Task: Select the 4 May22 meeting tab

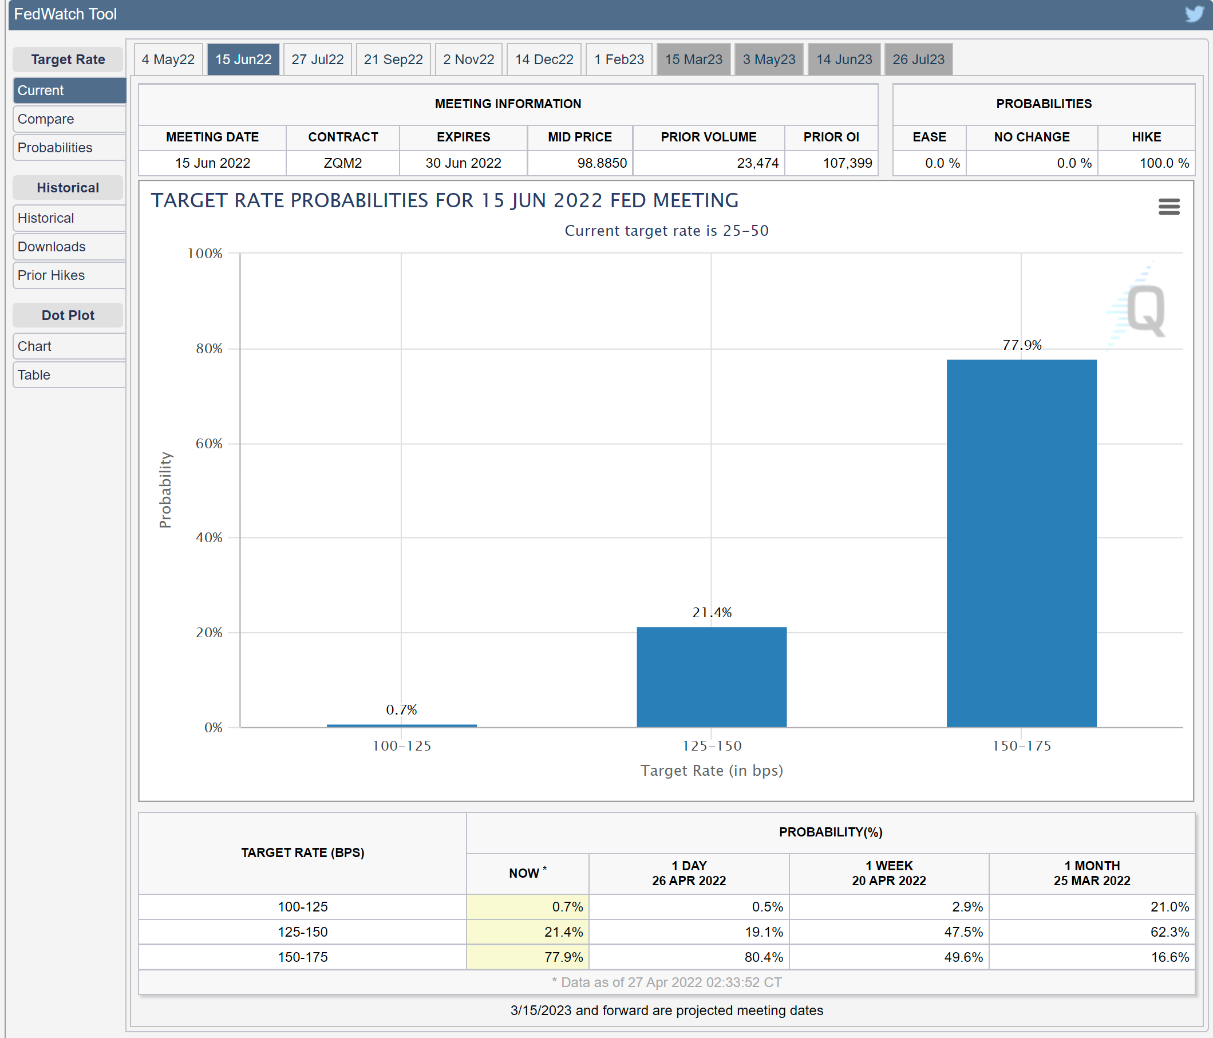Action: pyautogui.click(x=168, y=59)
